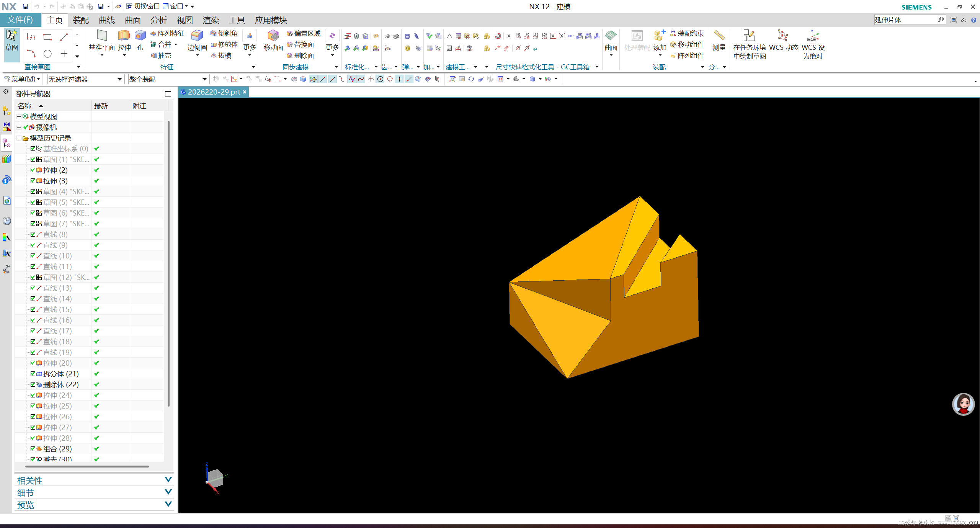Collapse the 模型历史记录 tree node
This screenshot has height=528, width=980.
[x=19, y=138]
